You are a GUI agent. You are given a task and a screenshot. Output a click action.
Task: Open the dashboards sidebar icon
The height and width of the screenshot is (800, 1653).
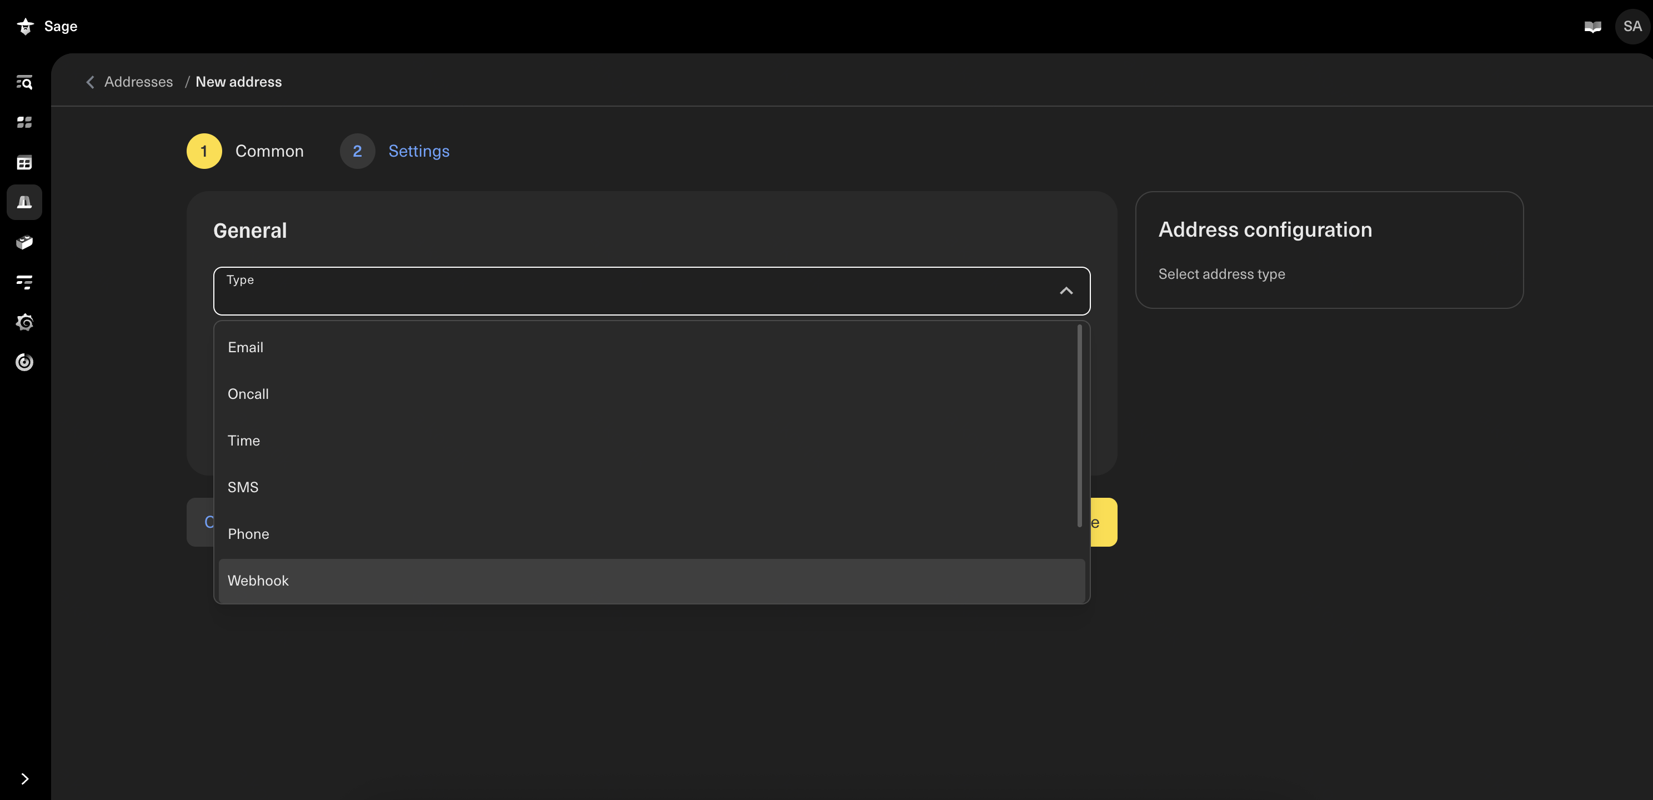pyautogui.click(x=24, y=122)
